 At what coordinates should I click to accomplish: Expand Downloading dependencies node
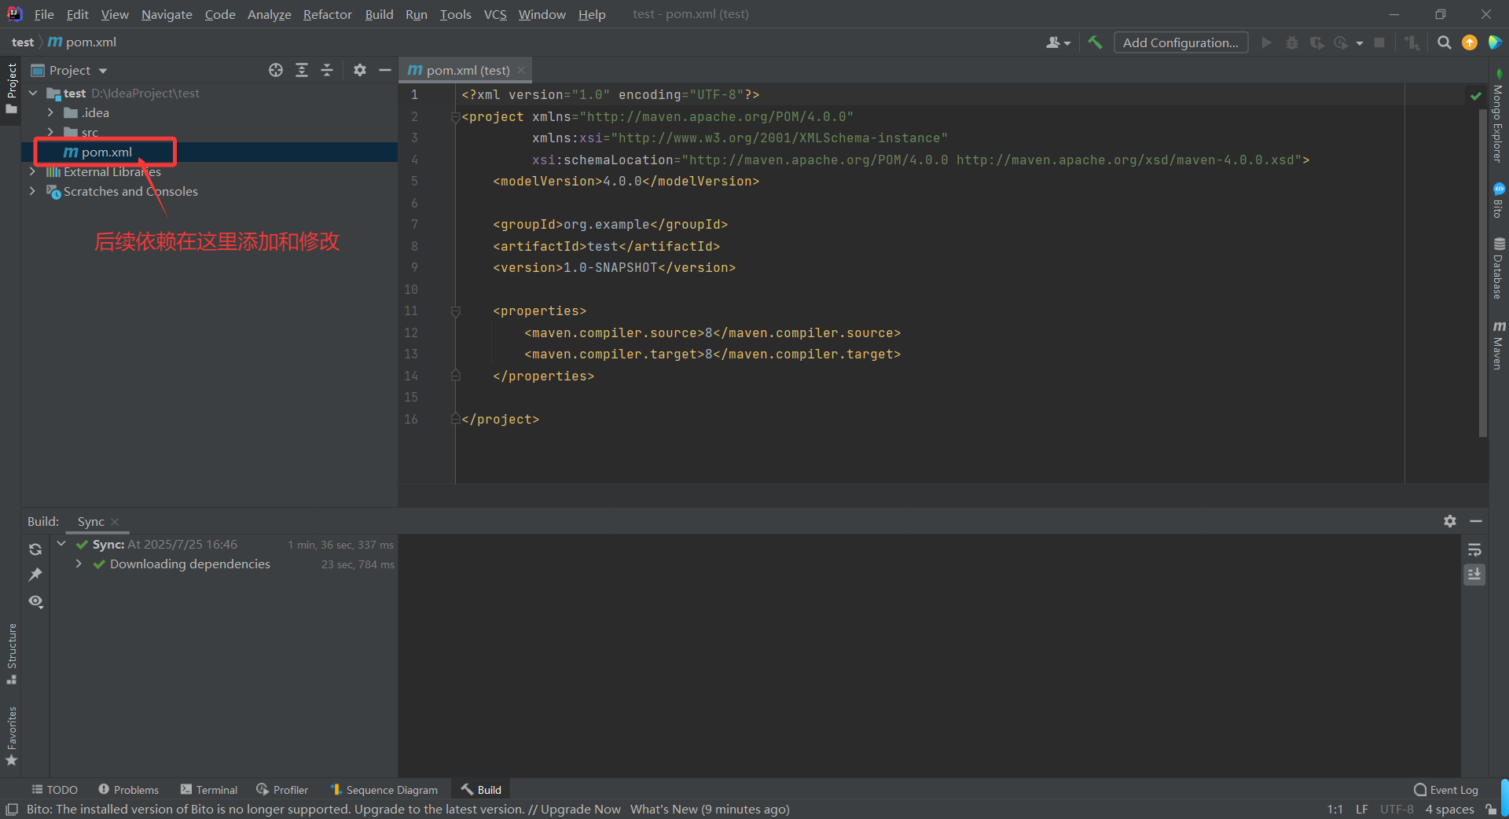(79, 564)
